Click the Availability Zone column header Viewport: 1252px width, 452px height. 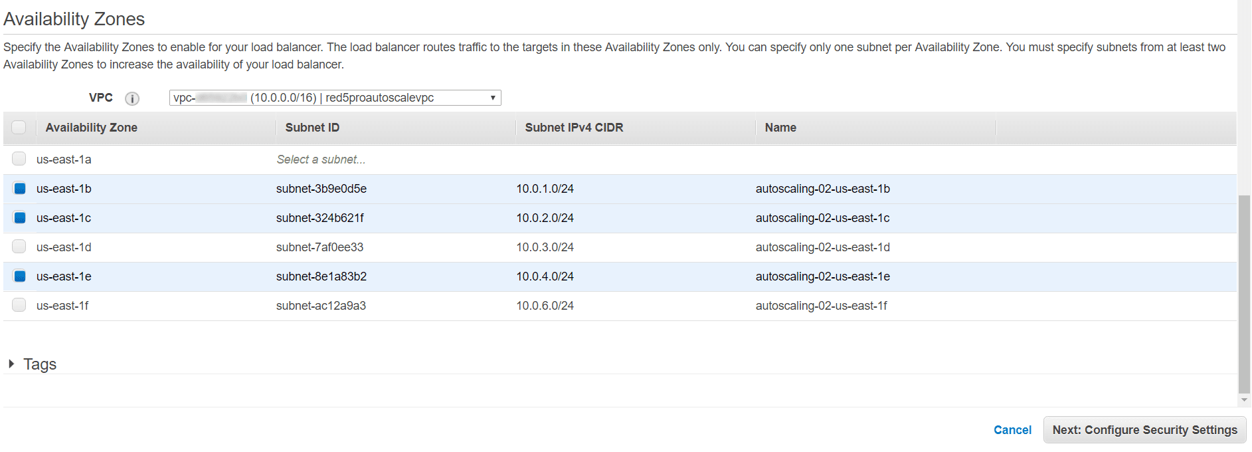click(92, 128)
